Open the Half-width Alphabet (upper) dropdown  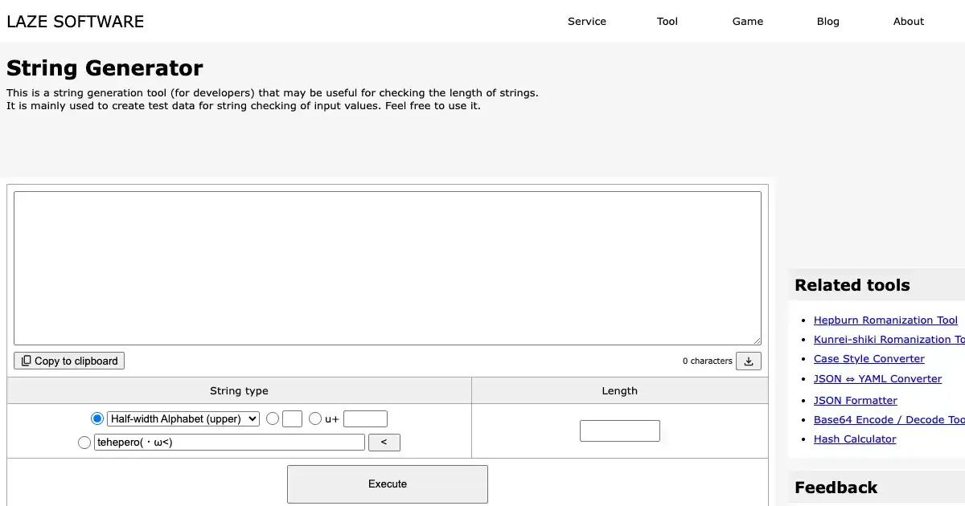point(183,418)
